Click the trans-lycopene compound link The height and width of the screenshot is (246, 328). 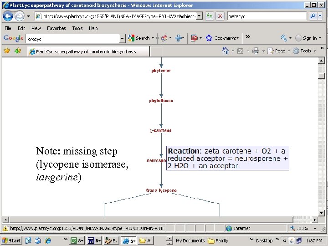(x=161, y=190)
